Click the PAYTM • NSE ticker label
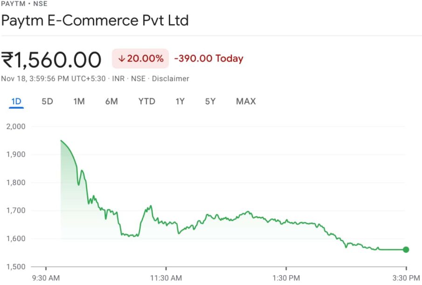 [x=24, y=4]
